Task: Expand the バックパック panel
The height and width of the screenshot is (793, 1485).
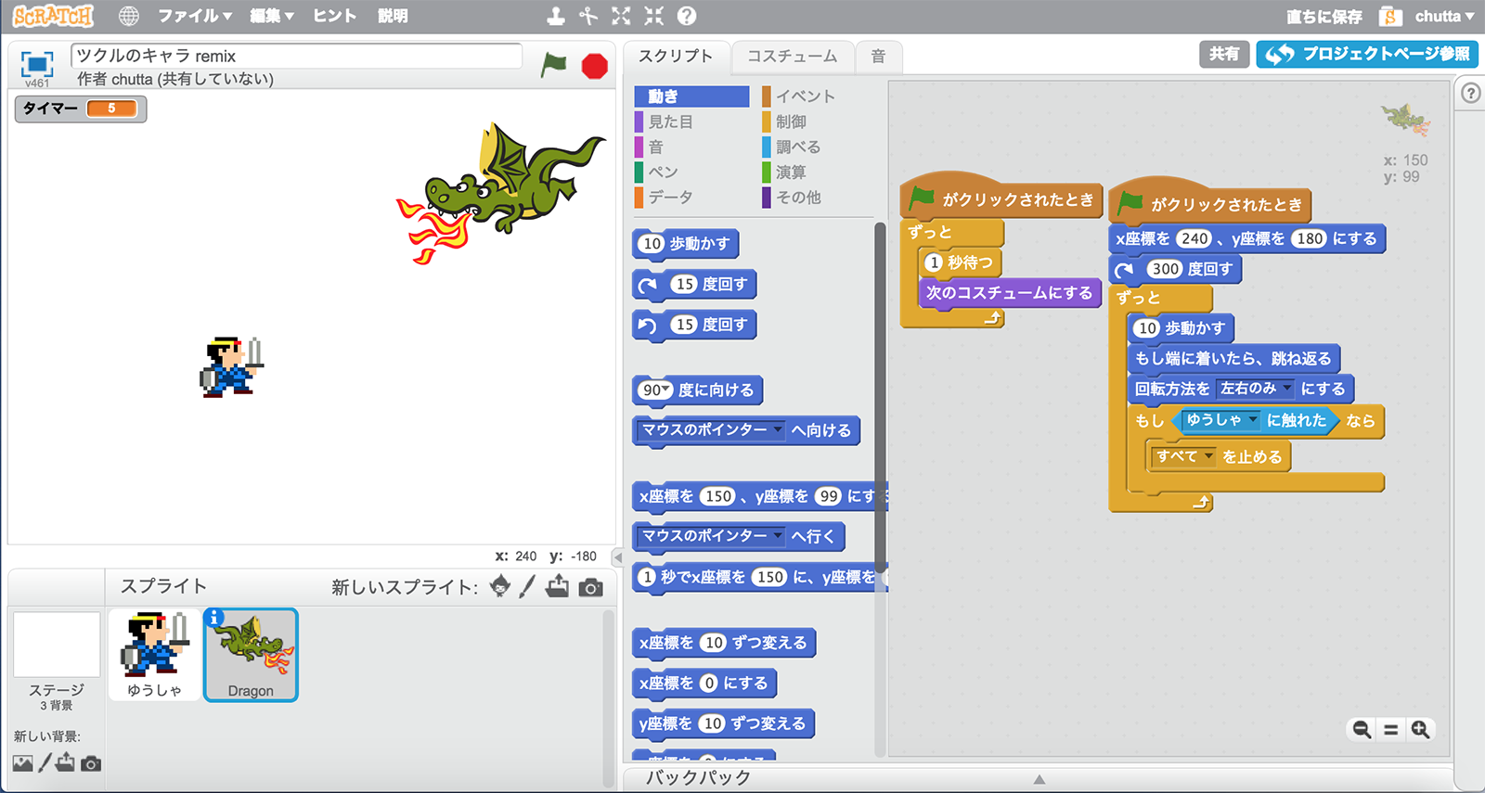Action: click(x=1039, y=778)
